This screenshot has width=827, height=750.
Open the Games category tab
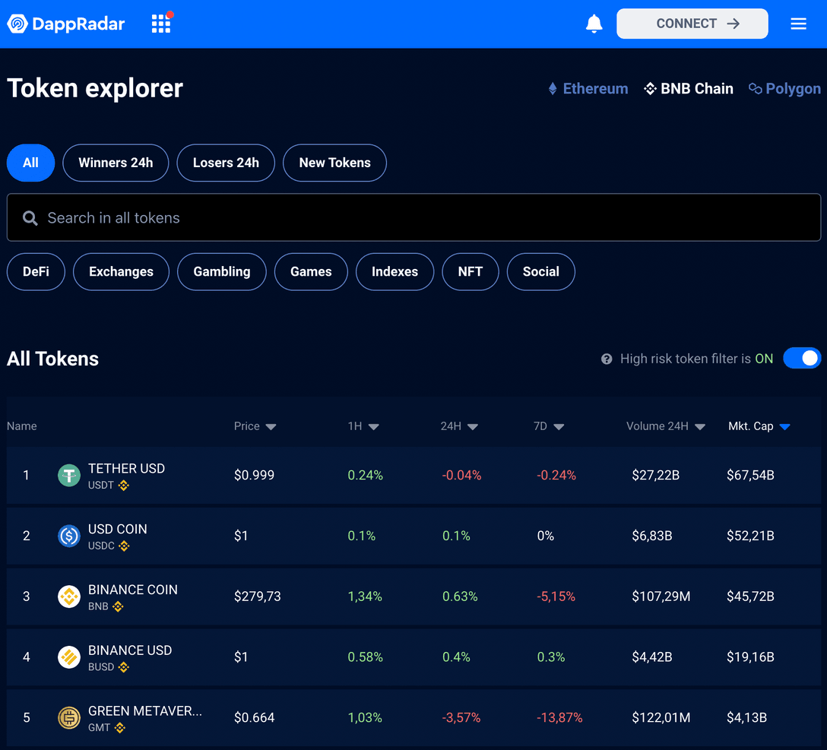coord(311,271)
